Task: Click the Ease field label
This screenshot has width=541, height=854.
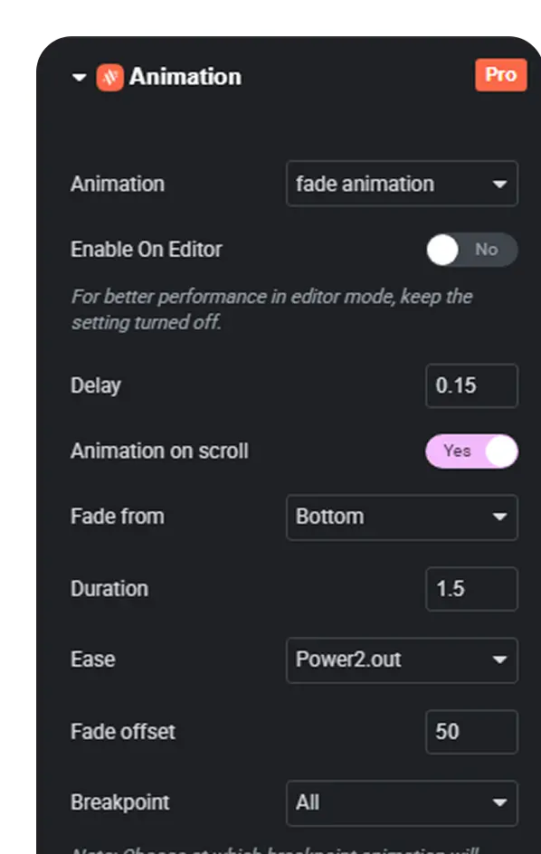Action: [92, 659]
